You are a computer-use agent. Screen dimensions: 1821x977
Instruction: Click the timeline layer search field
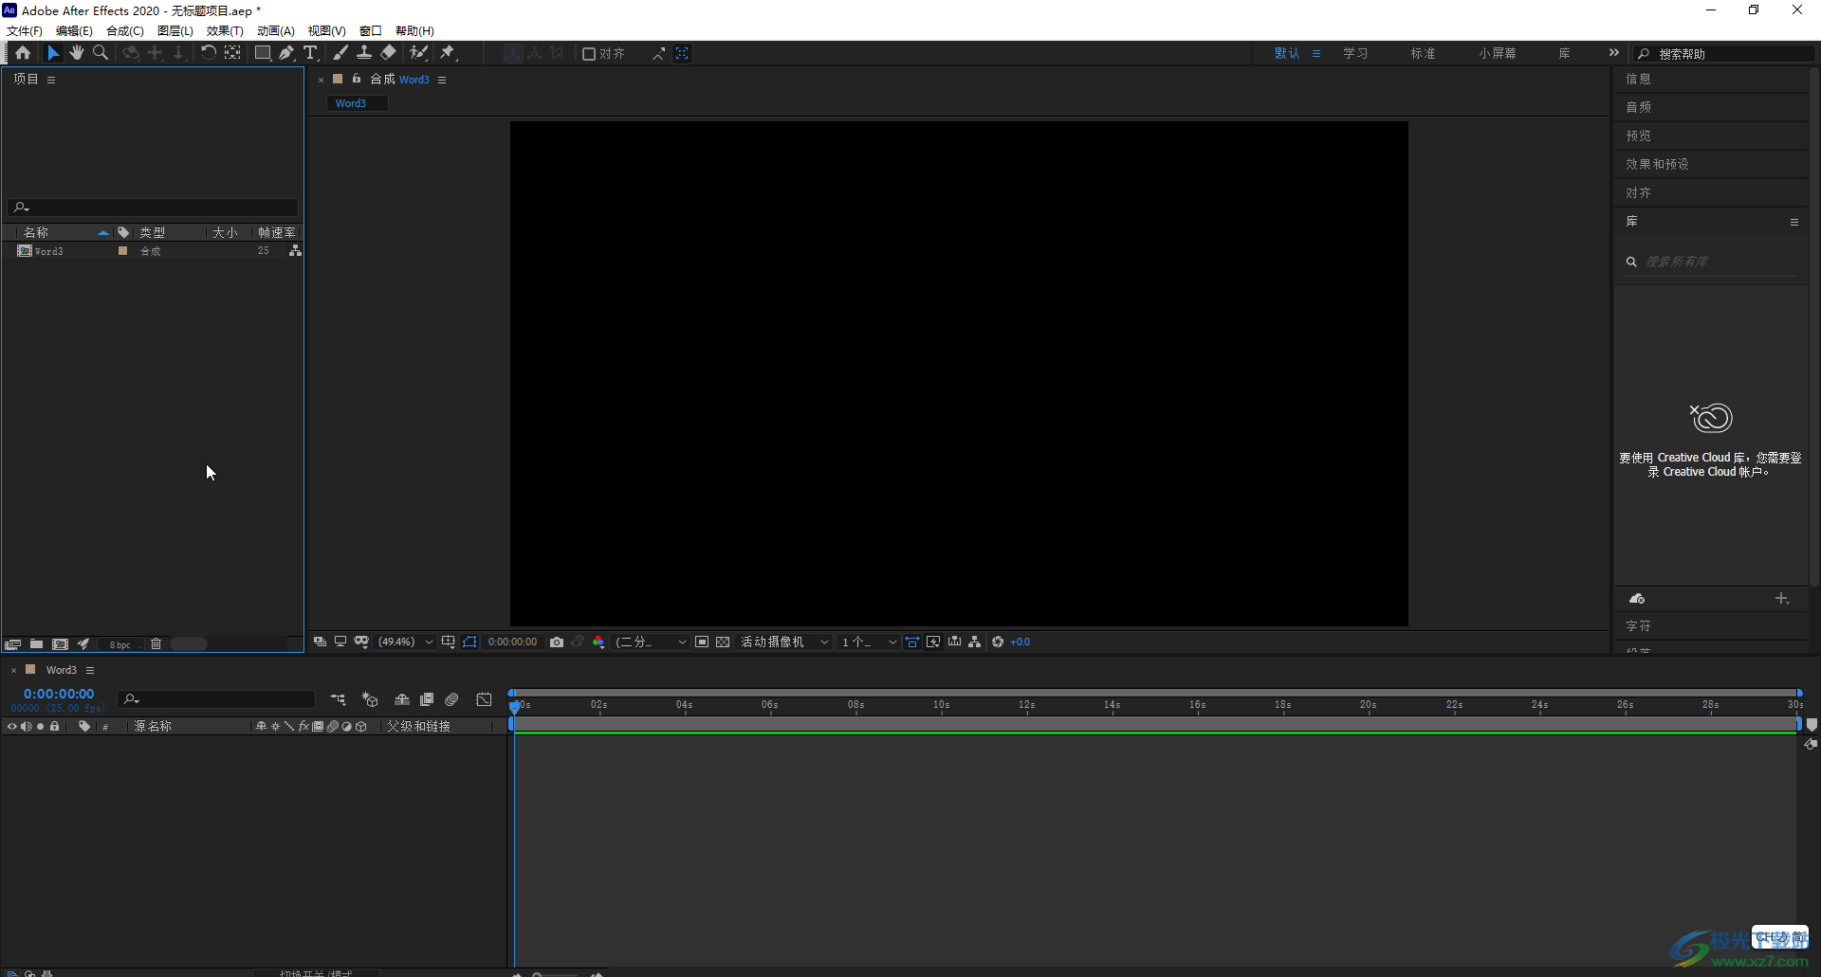(217, 699)
